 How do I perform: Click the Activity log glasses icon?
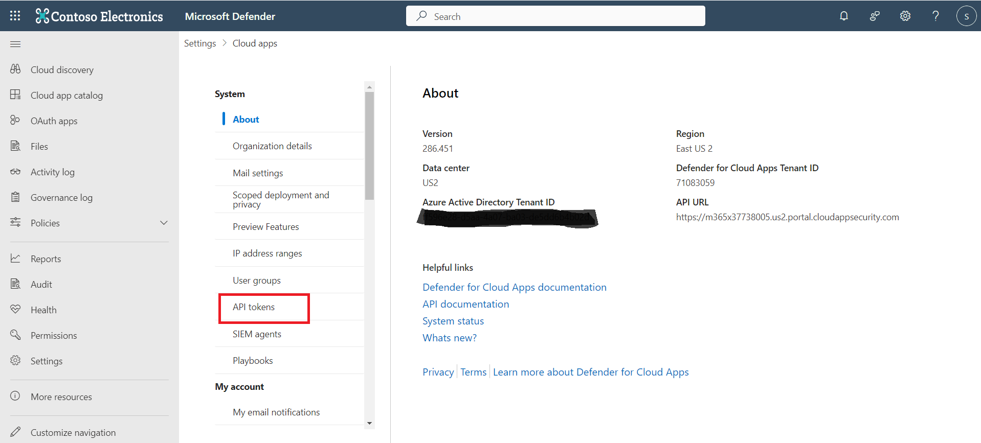[15, 171]
